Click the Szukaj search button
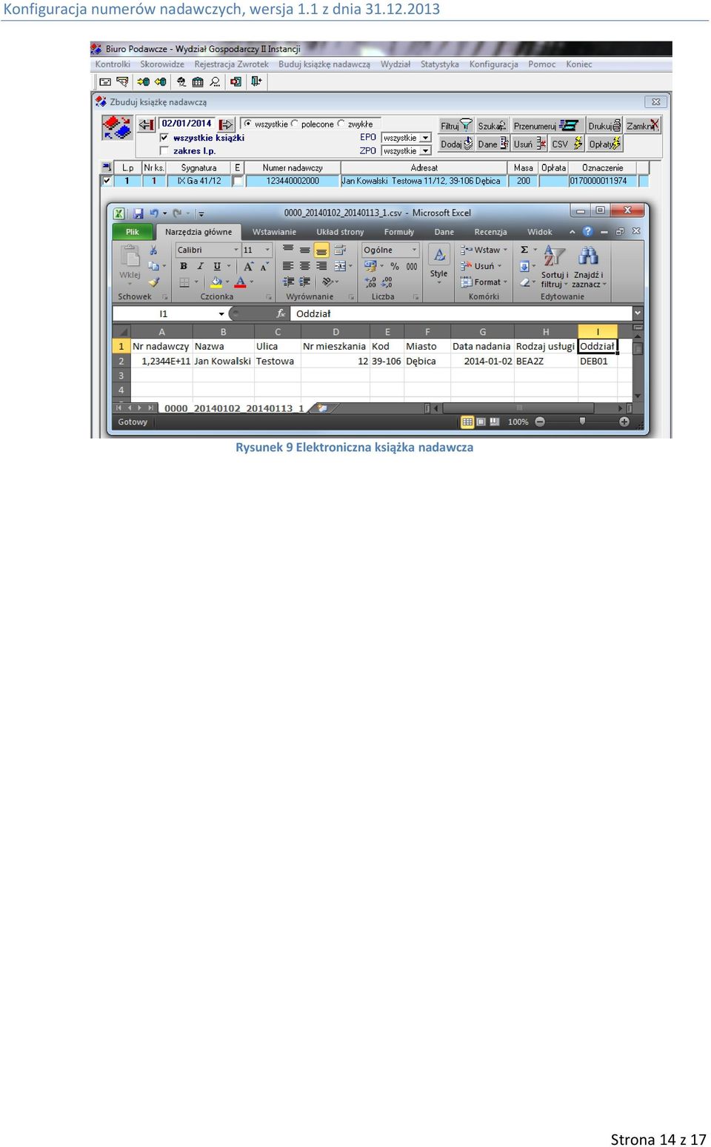Viewport: 711px width, 1147px height. 492,125
